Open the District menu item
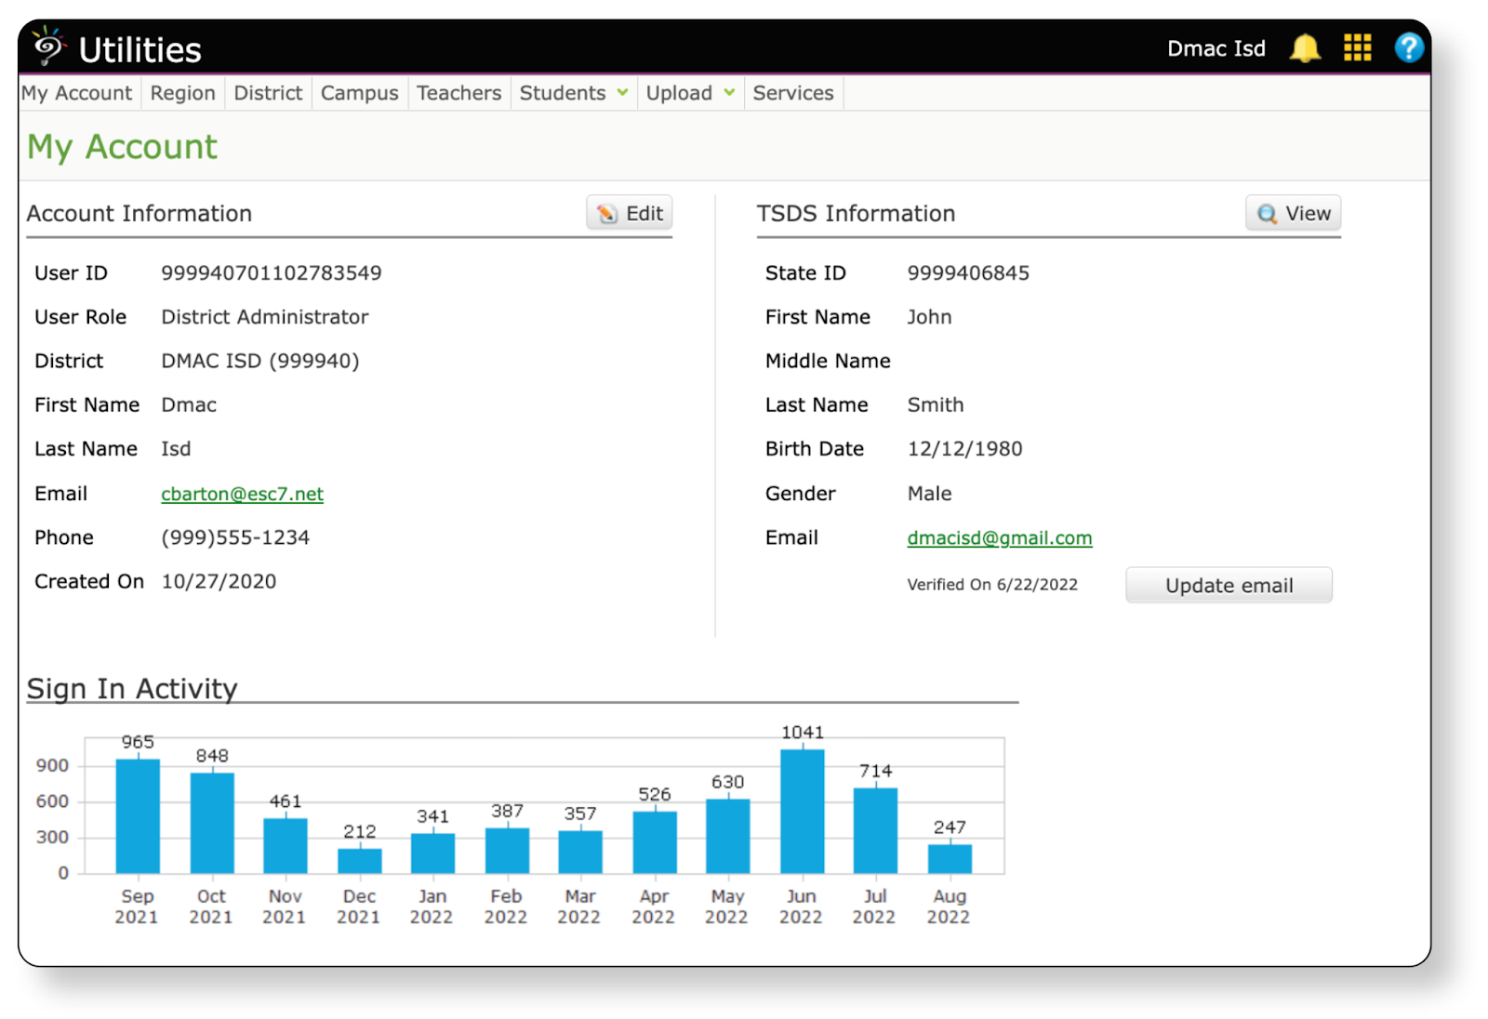 coord(268,93)
